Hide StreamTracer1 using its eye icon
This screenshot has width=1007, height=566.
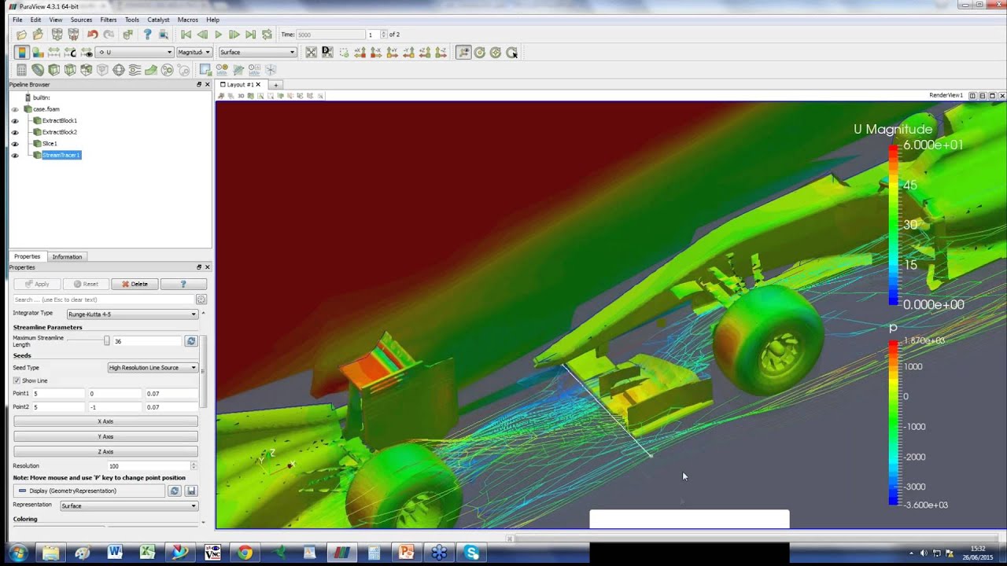click(x=14, y=156)
